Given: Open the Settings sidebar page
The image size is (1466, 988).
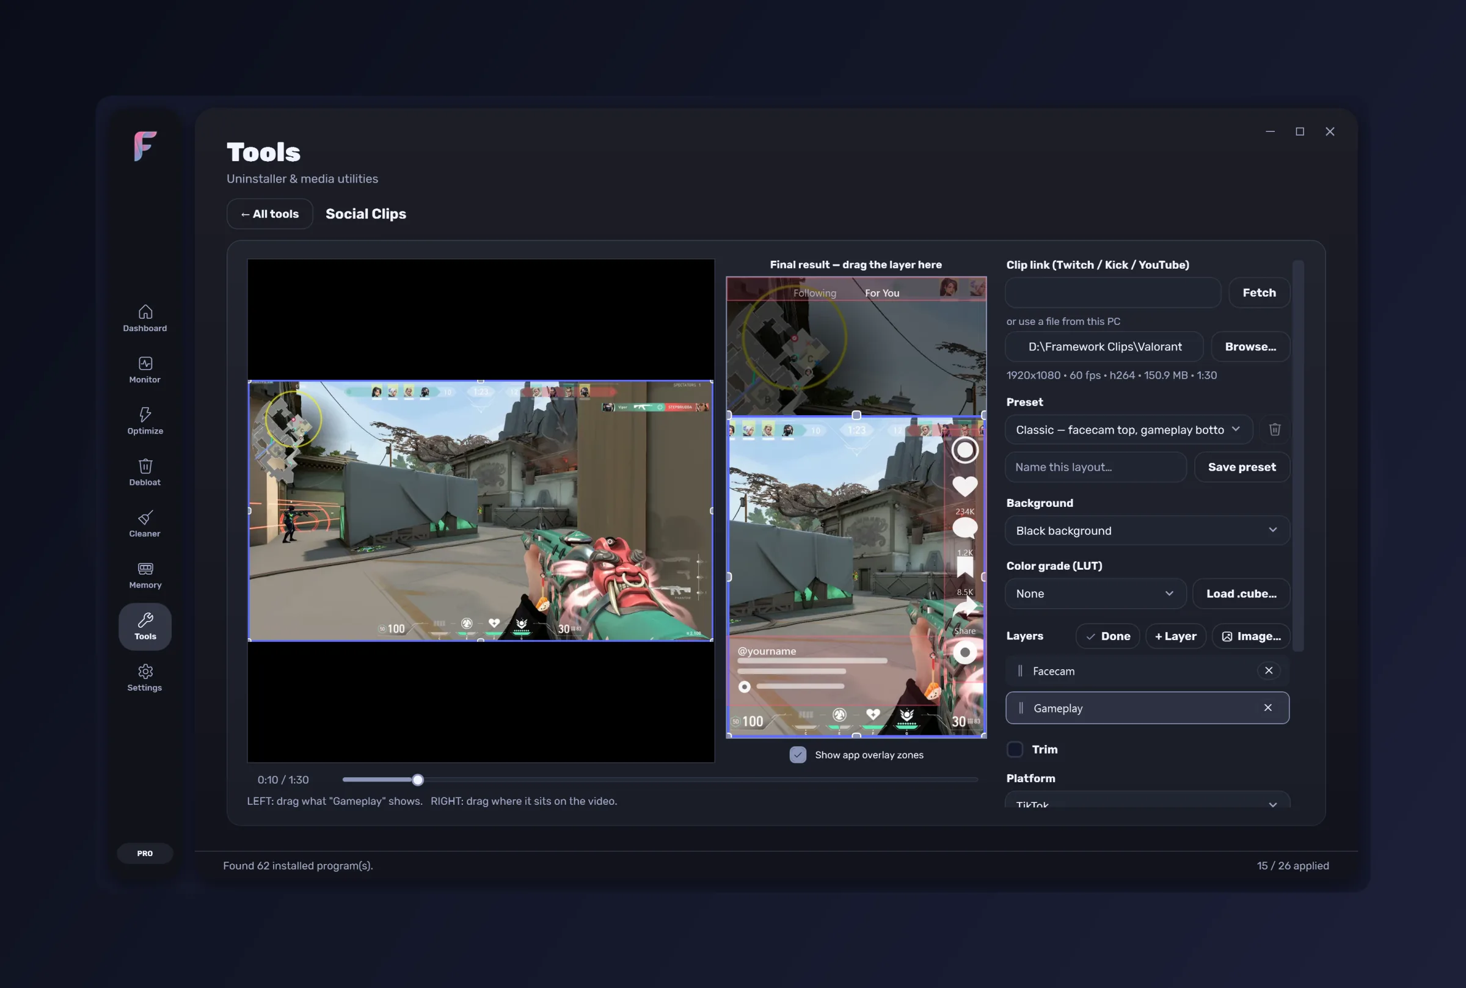Looking at the screenshot, I should pos(145,678).
